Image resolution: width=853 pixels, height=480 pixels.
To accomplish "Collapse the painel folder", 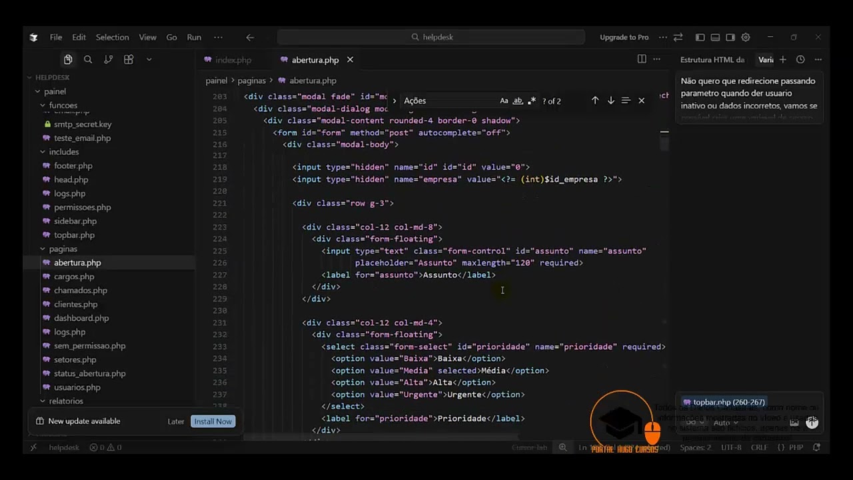I will click(x=55, y=91).
